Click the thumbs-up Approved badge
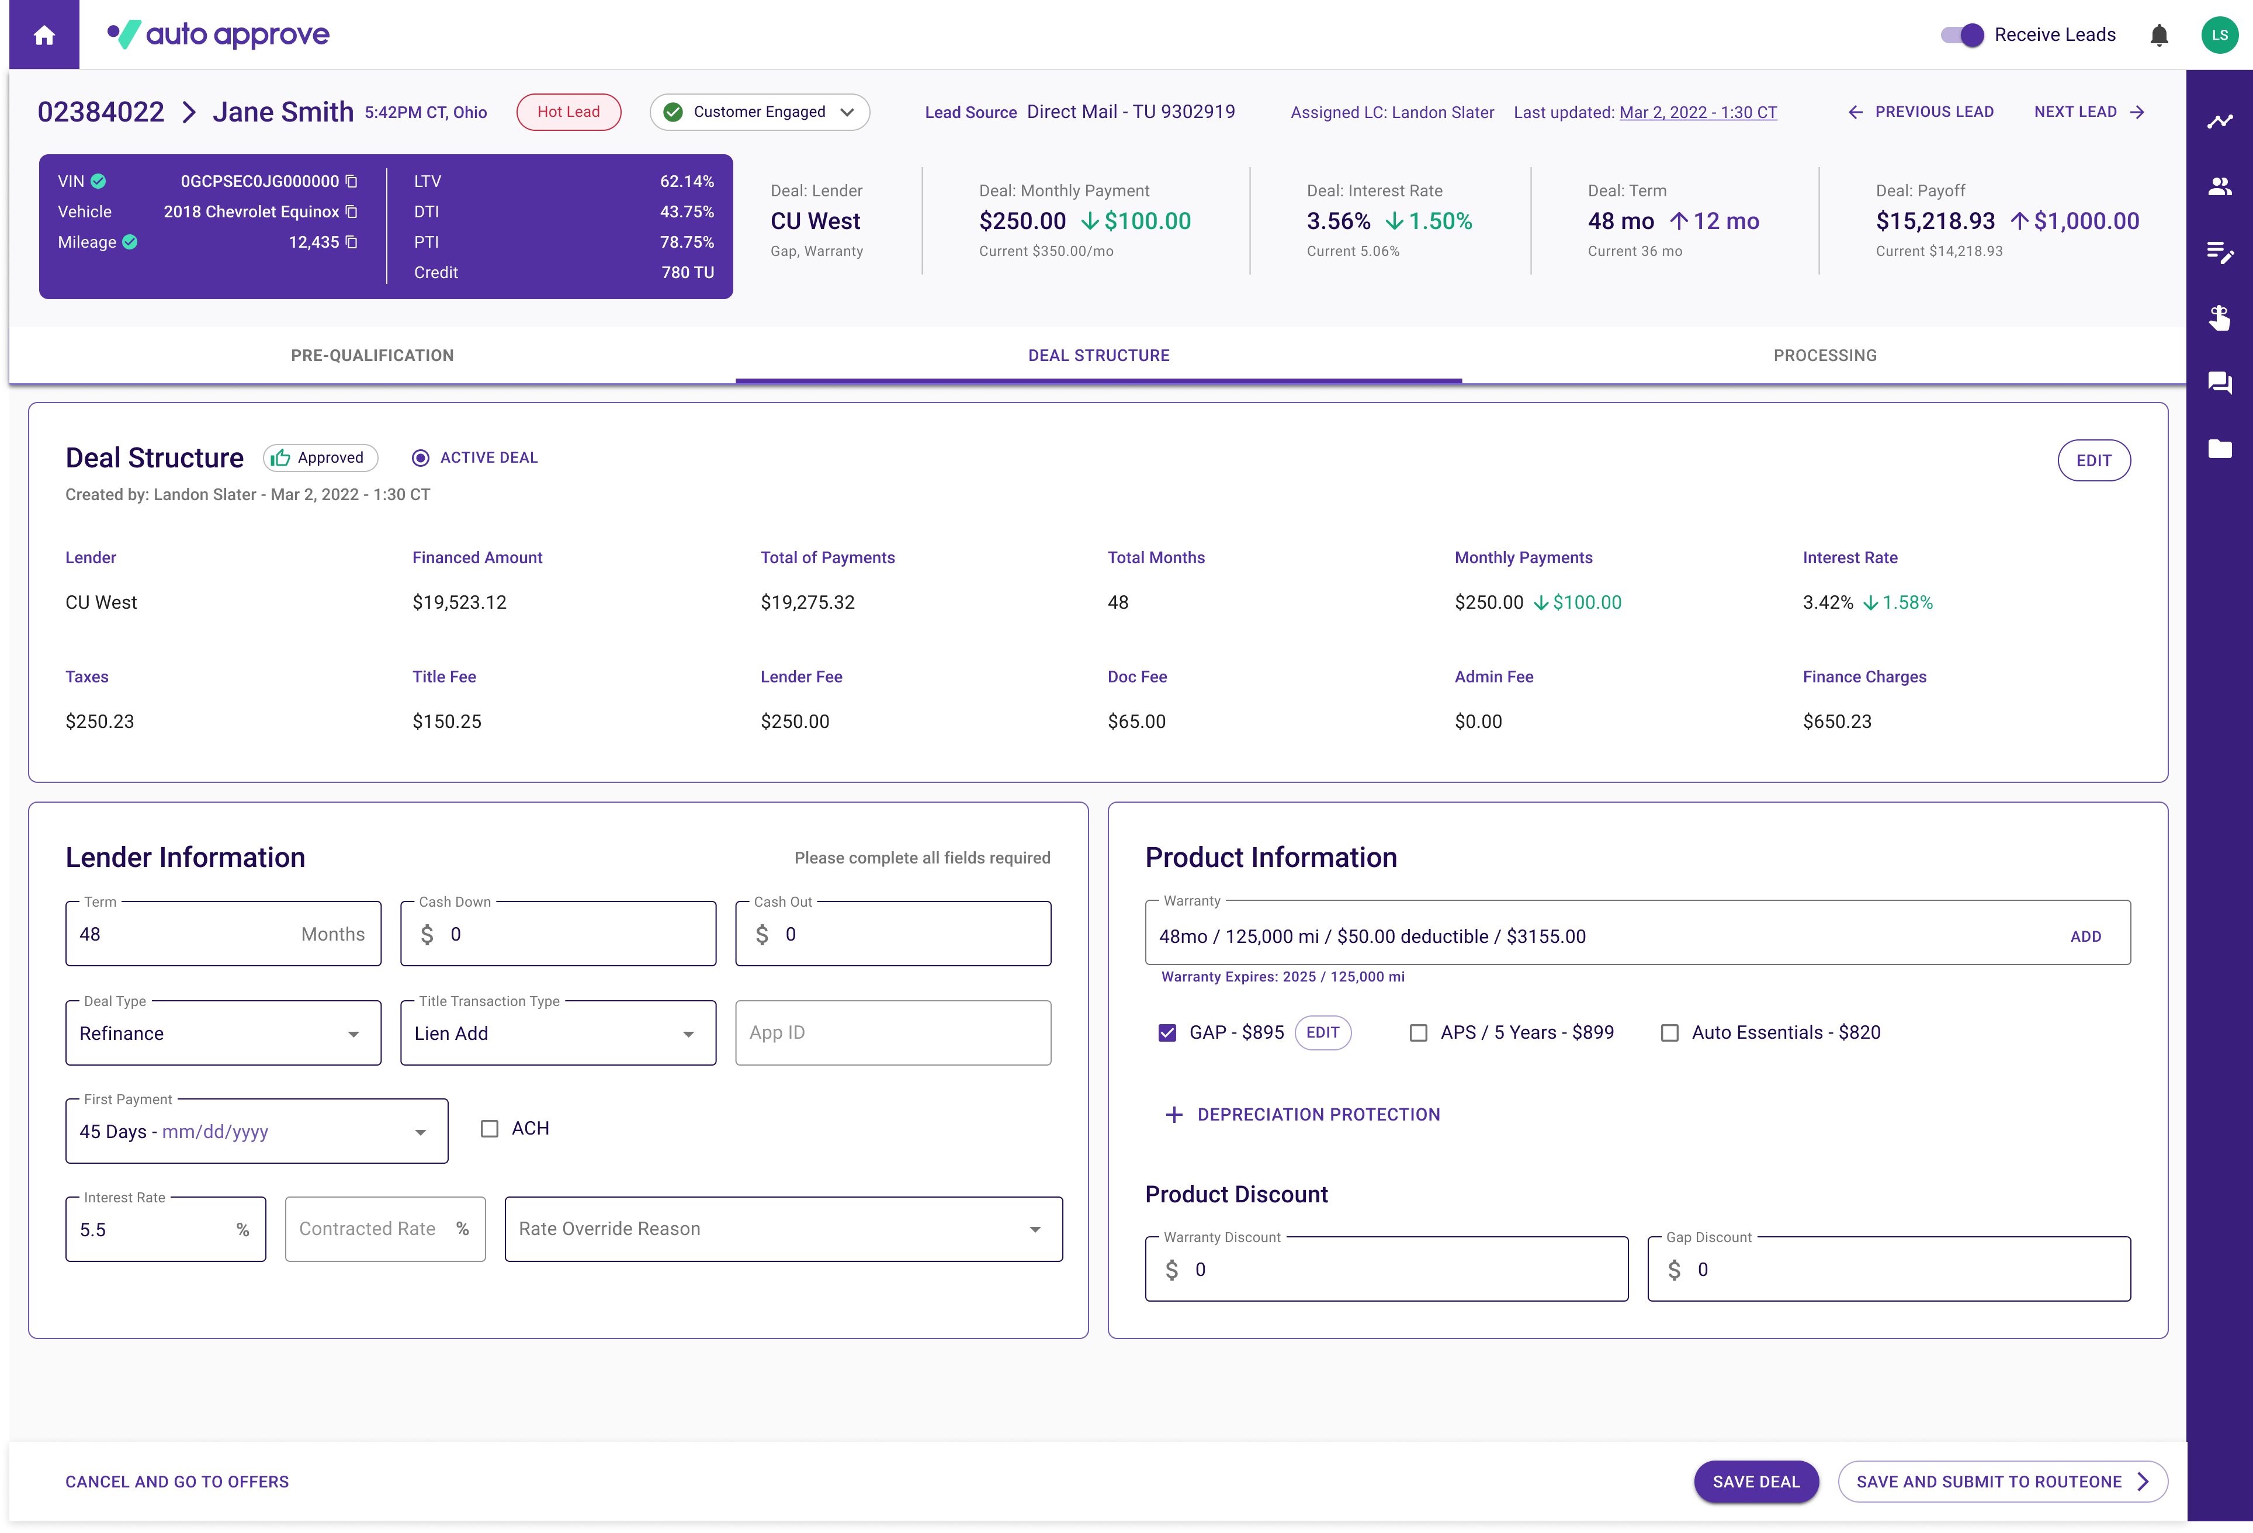Image resolution: width=2253 pixels, height=1533 pixels. click(320, 457)
